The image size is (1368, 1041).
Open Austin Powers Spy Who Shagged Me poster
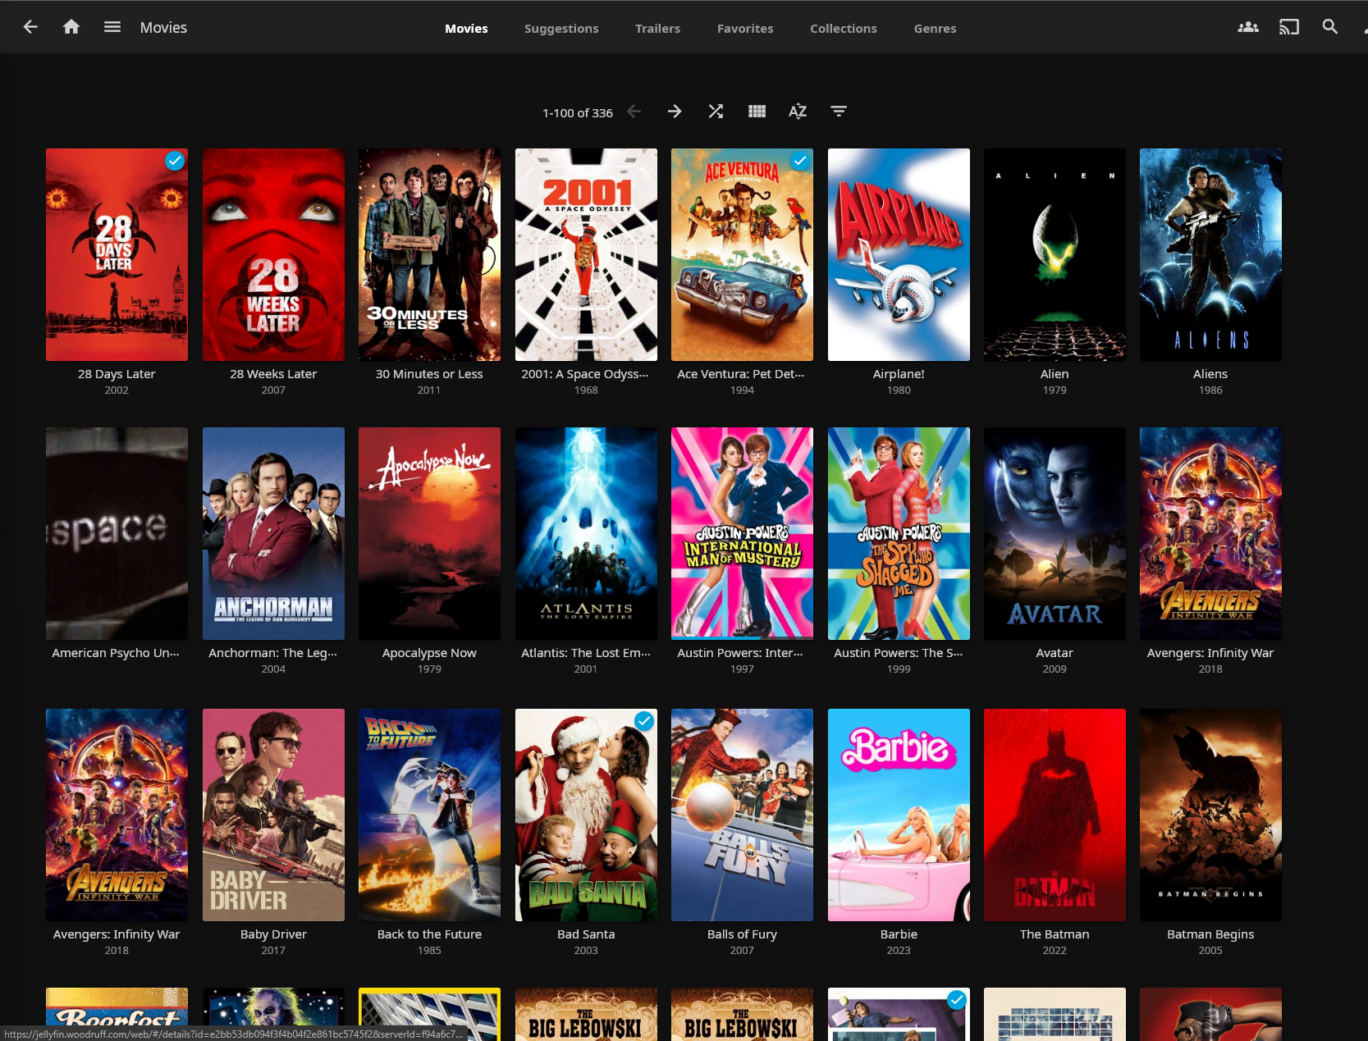pyautogui.click(x=899, y=533)
